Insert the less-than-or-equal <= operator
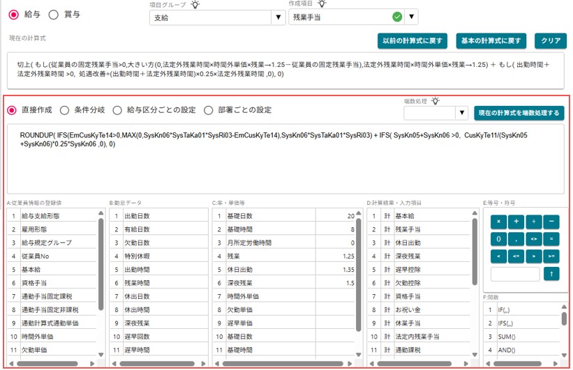Viewport: 573px width, 370px height. point(516,256)
